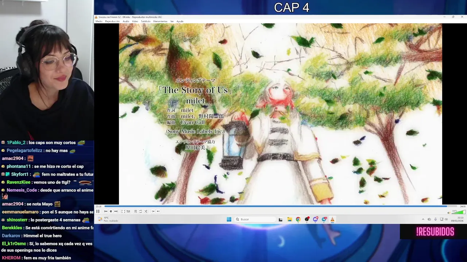Click chat username KHEROM

pyautogui.click(x=11, y=258)
